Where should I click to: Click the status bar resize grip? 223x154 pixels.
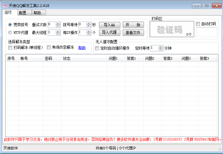click(220, 149)
